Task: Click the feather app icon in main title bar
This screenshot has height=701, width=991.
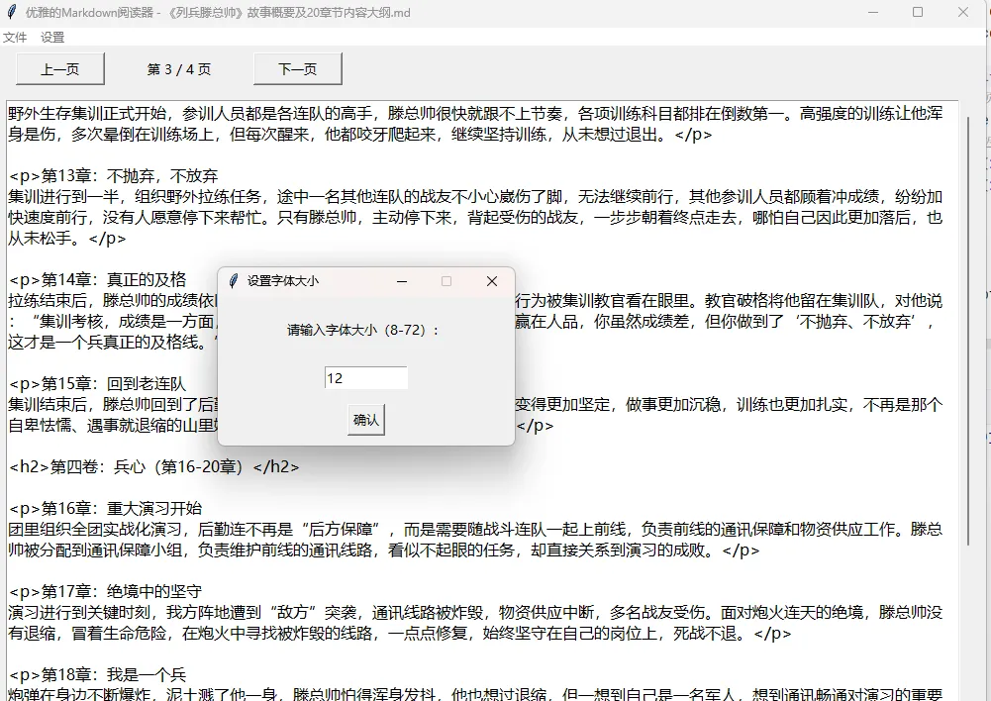Action: [11, 12]
